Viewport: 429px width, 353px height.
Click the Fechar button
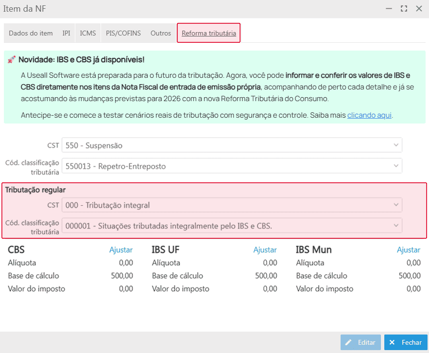tap(406, 342)
